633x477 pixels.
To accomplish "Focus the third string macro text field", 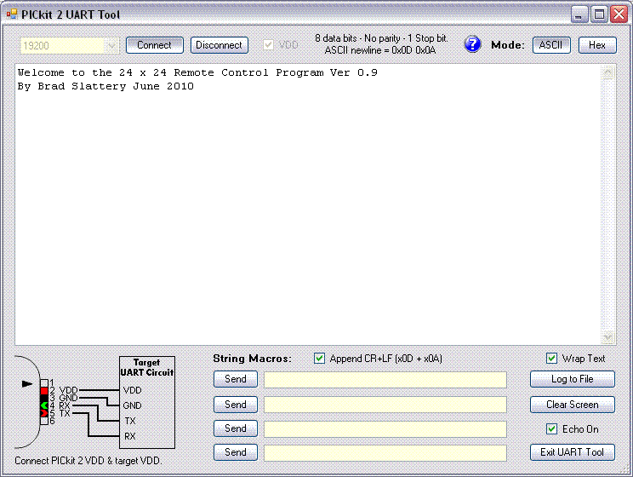I will click(x=385, y=429).
